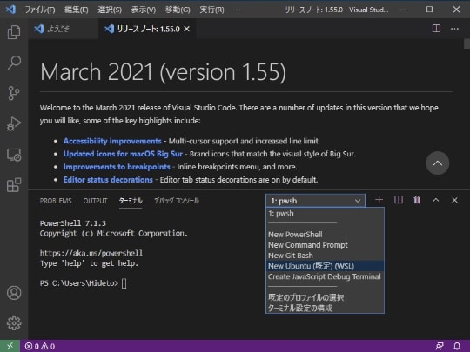Select 既定のプロファイルの選択 option
Screen dimensions: 470x352
click(x=325, y=297)
